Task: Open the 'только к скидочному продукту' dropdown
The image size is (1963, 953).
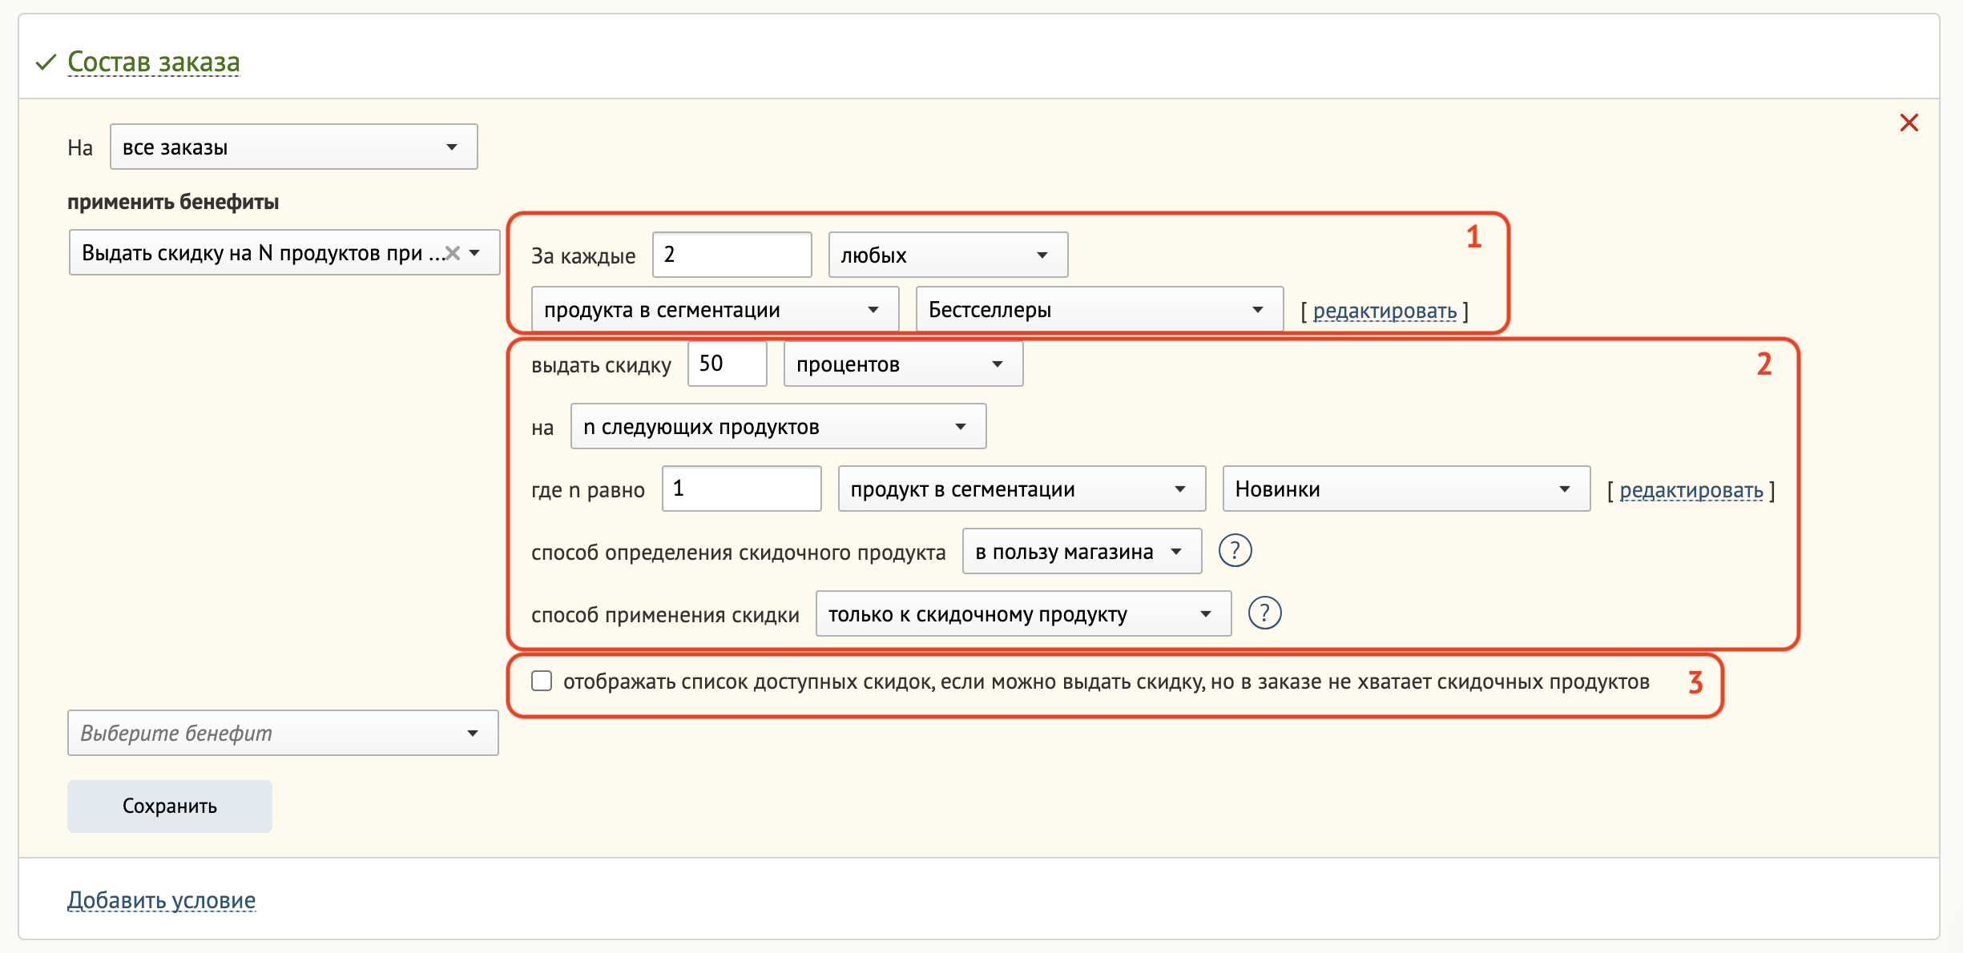Action: tap(1023, 613)
